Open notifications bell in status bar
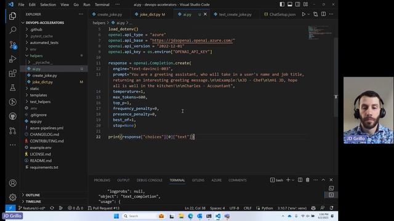Image resolution: width=394 pixels, height=221 pixels. tap(331, 208)
